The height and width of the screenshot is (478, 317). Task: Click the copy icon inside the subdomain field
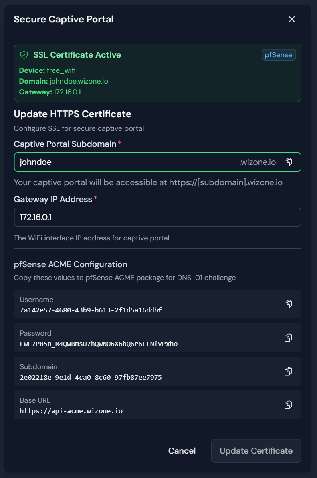tap(289, 162)
